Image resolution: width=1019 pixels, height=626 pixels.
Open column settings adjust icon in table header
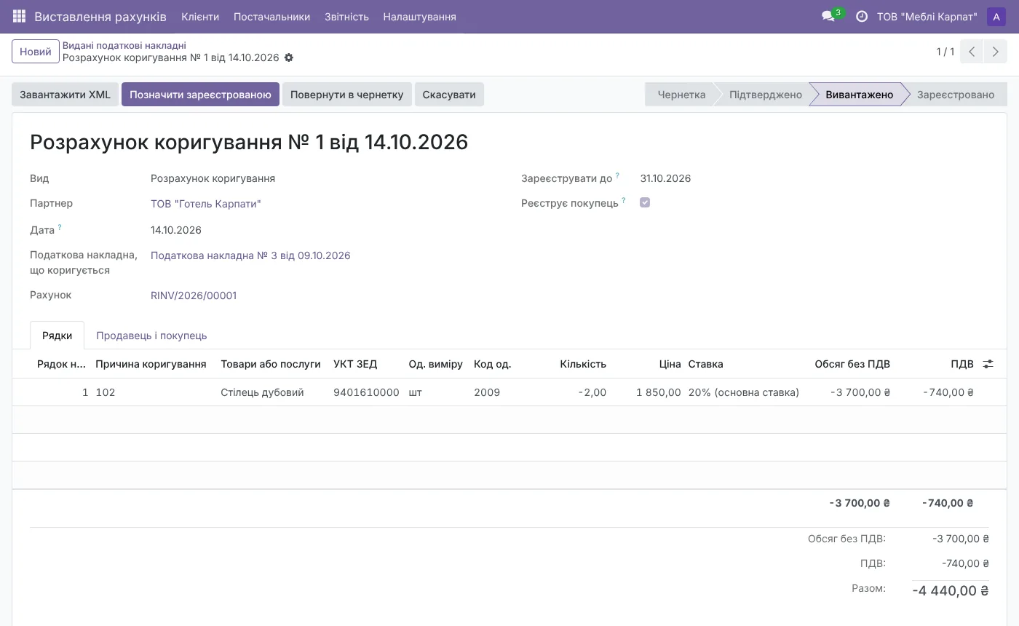[x=988, y=364]
